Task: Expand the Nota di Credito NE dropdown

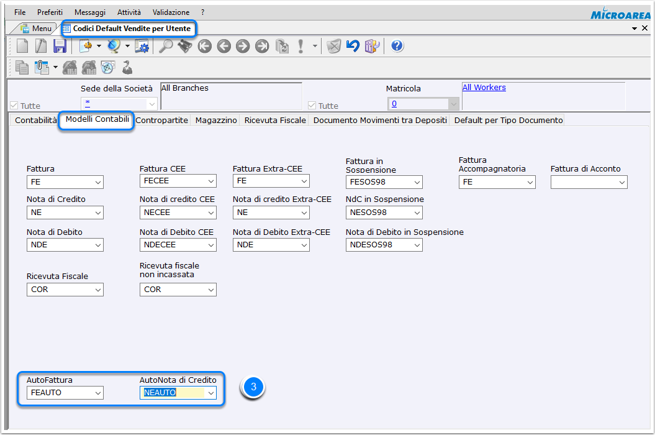Action: point(97,213)
